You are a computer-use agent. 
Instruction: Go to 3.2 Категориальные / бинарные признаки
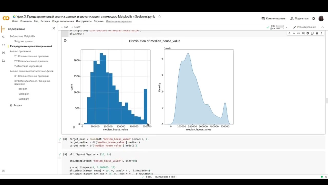(x=32, y=82)
